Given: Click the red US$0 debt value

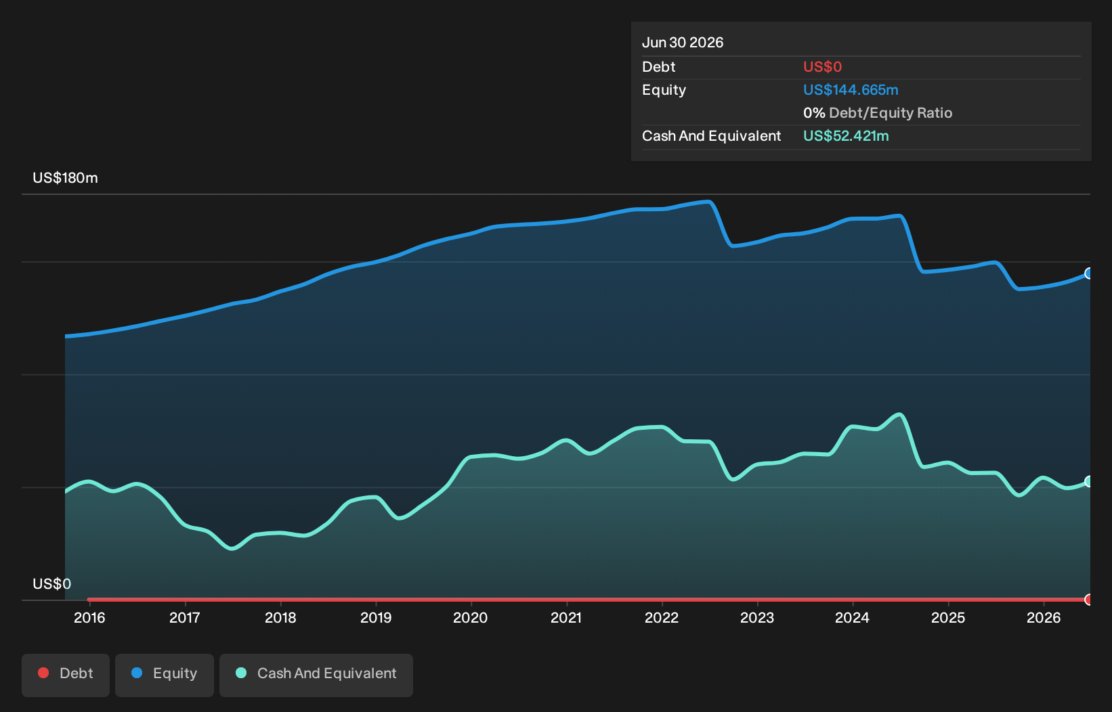Looking at the screenshot, I should click(x=822, y=67).
